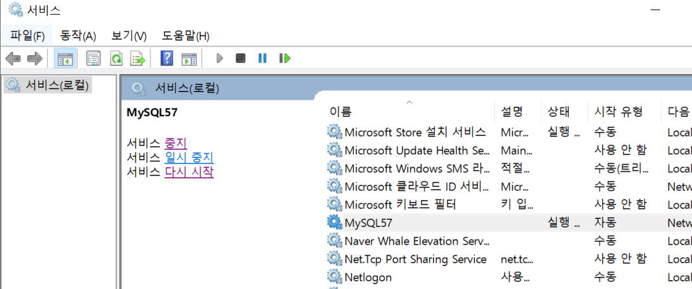This screenshot has height=289, width=692.
Task: Toggle the console tree show/hide icon
Action: point(65,58)
